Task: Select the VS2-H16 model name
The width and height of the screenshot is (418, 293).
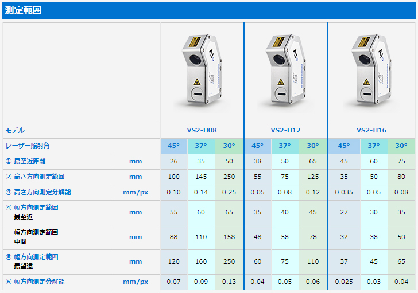Action: pos(371,130)
